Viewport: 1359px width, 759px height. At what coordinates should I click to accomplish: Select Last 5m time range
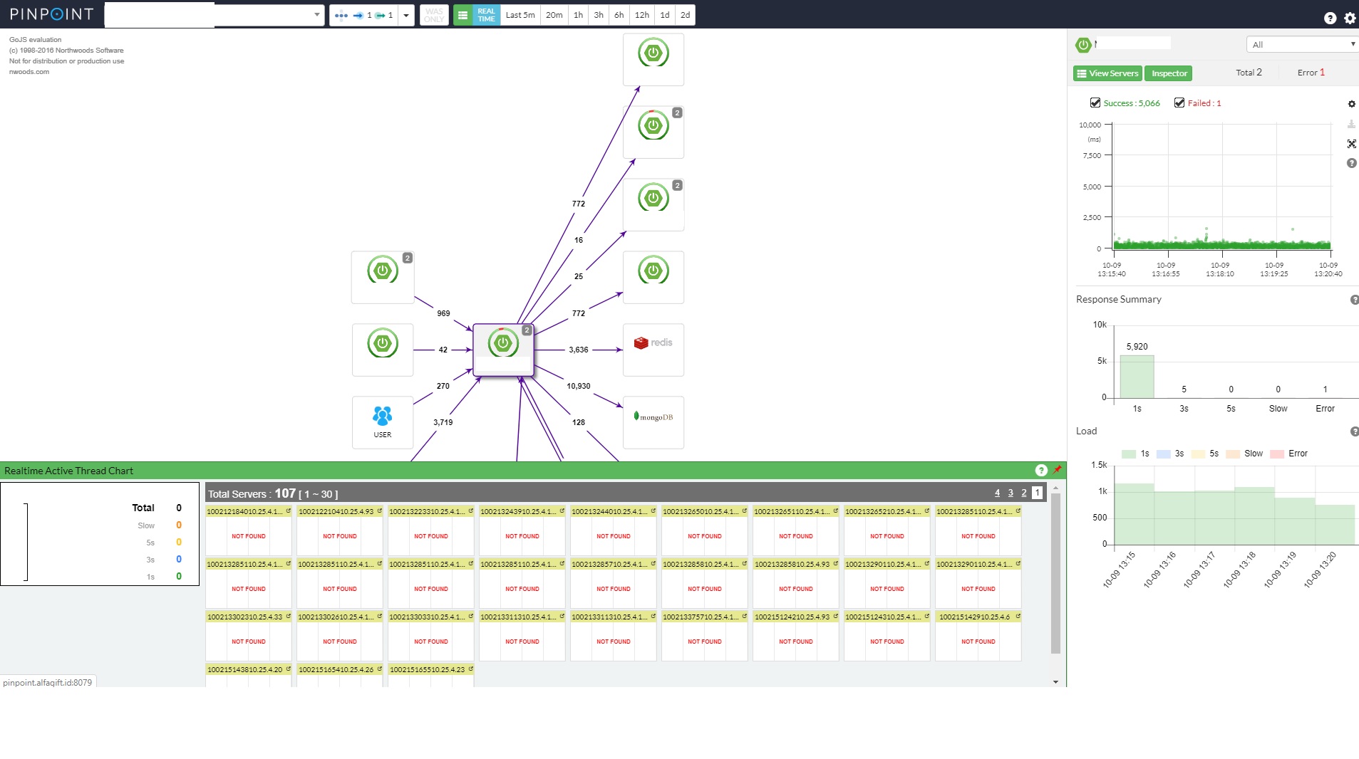pos(520,15)
